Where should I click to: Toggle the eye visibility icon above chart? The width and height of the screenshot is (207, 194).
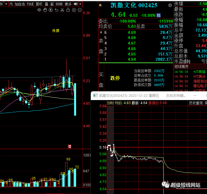pyautogui.click(x=39, y=10)
